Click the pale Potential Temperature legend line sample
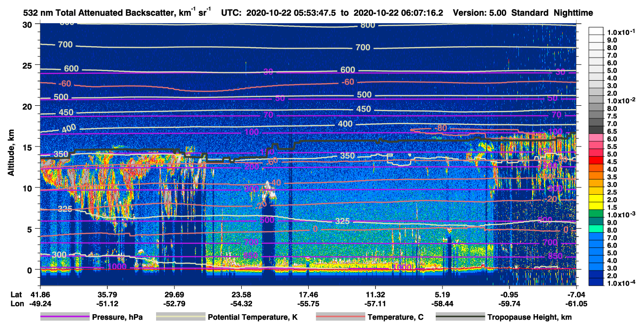The height and width of the screenshot is (328, 640). click(181, 317)
